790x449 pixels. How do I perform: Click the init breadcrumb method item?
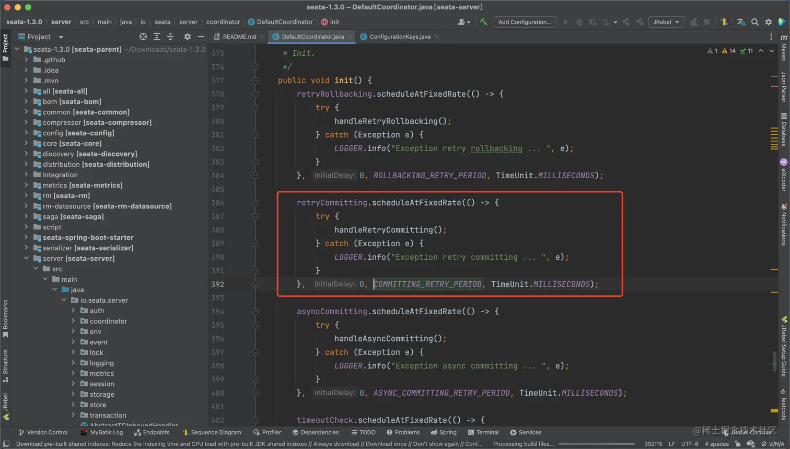coord(330,22)
